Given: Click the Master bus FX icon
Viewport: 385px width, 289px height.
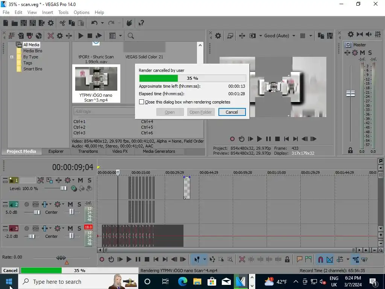Looking at the screenshot, I should [x=355, y=53].
